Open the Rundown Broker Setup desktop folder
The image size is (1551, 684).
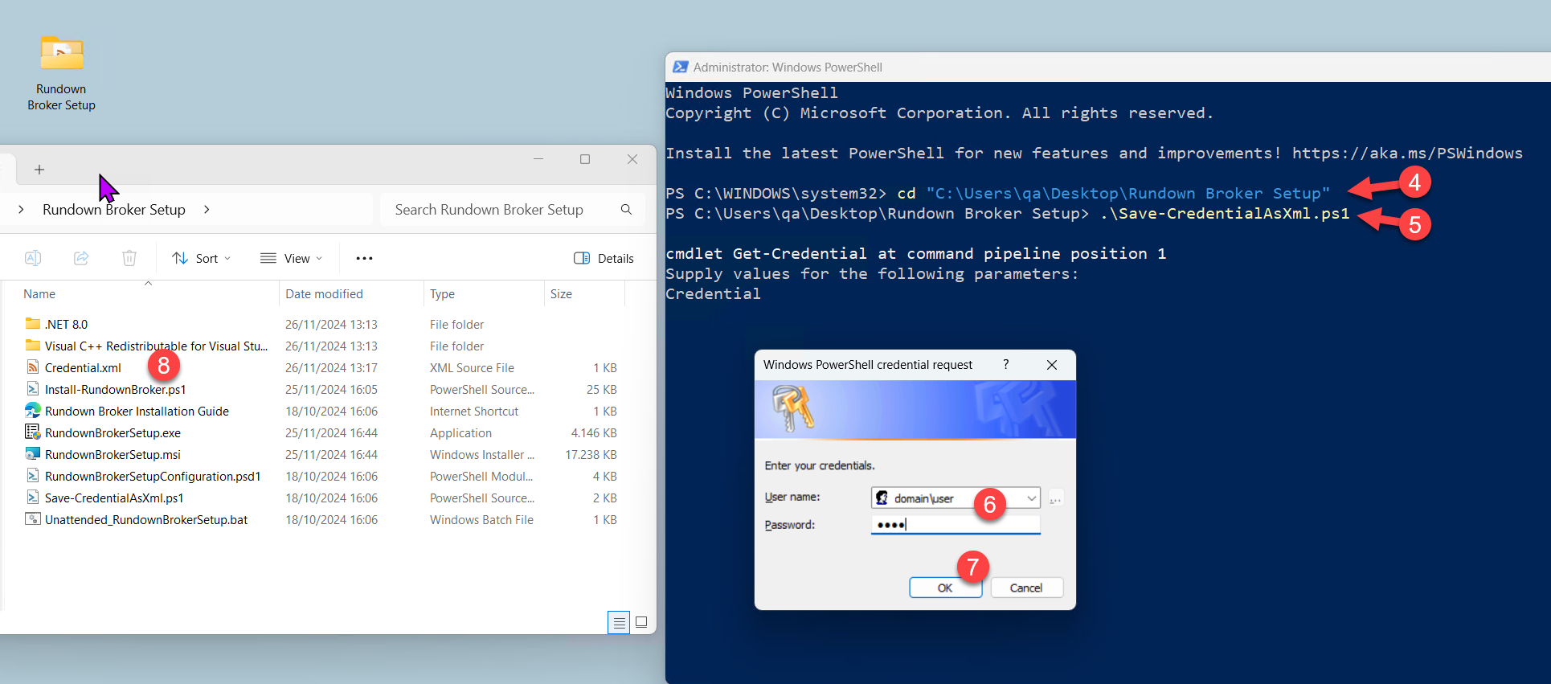(61, 72)
